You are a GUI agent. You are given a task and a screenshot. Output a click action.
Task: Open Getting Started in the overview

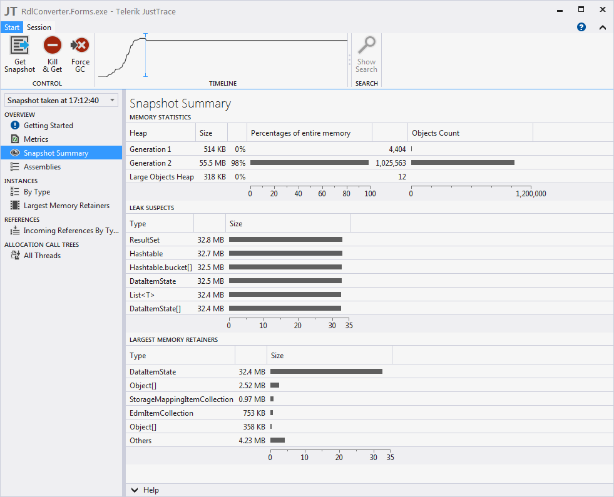point(48,126)
